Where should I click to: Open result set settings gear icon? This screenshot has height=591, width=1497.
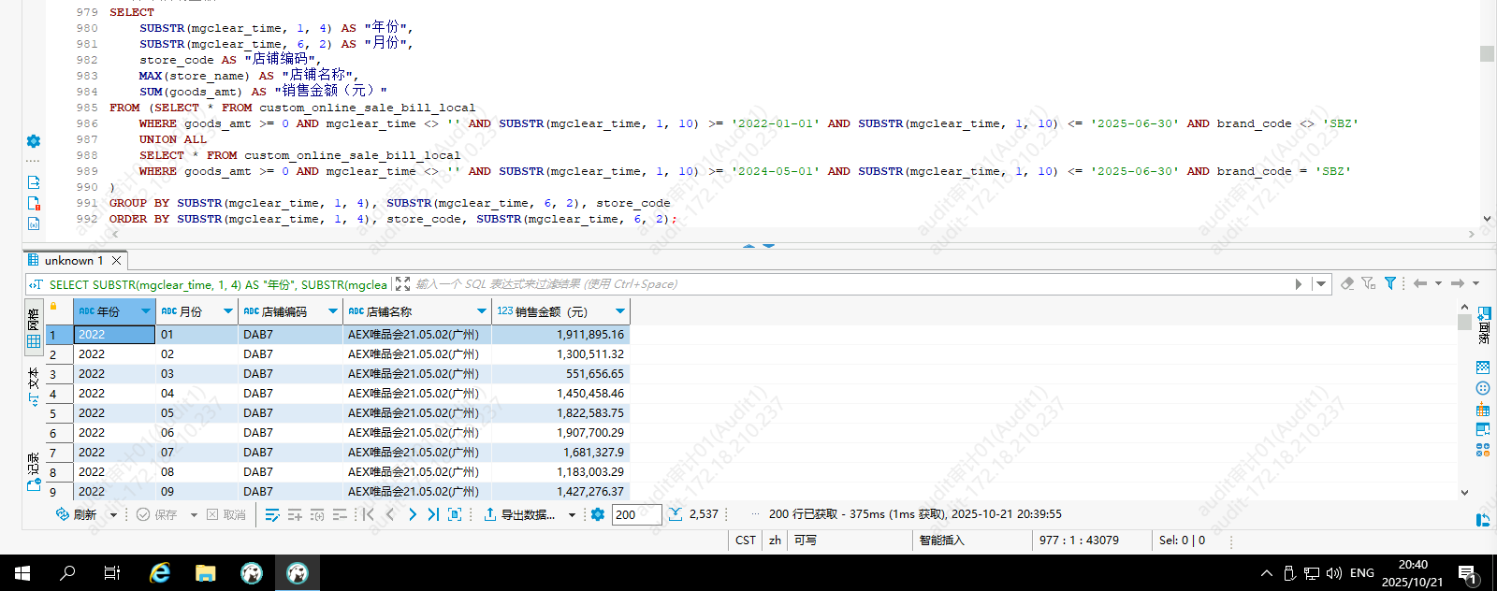coord(598,514)
